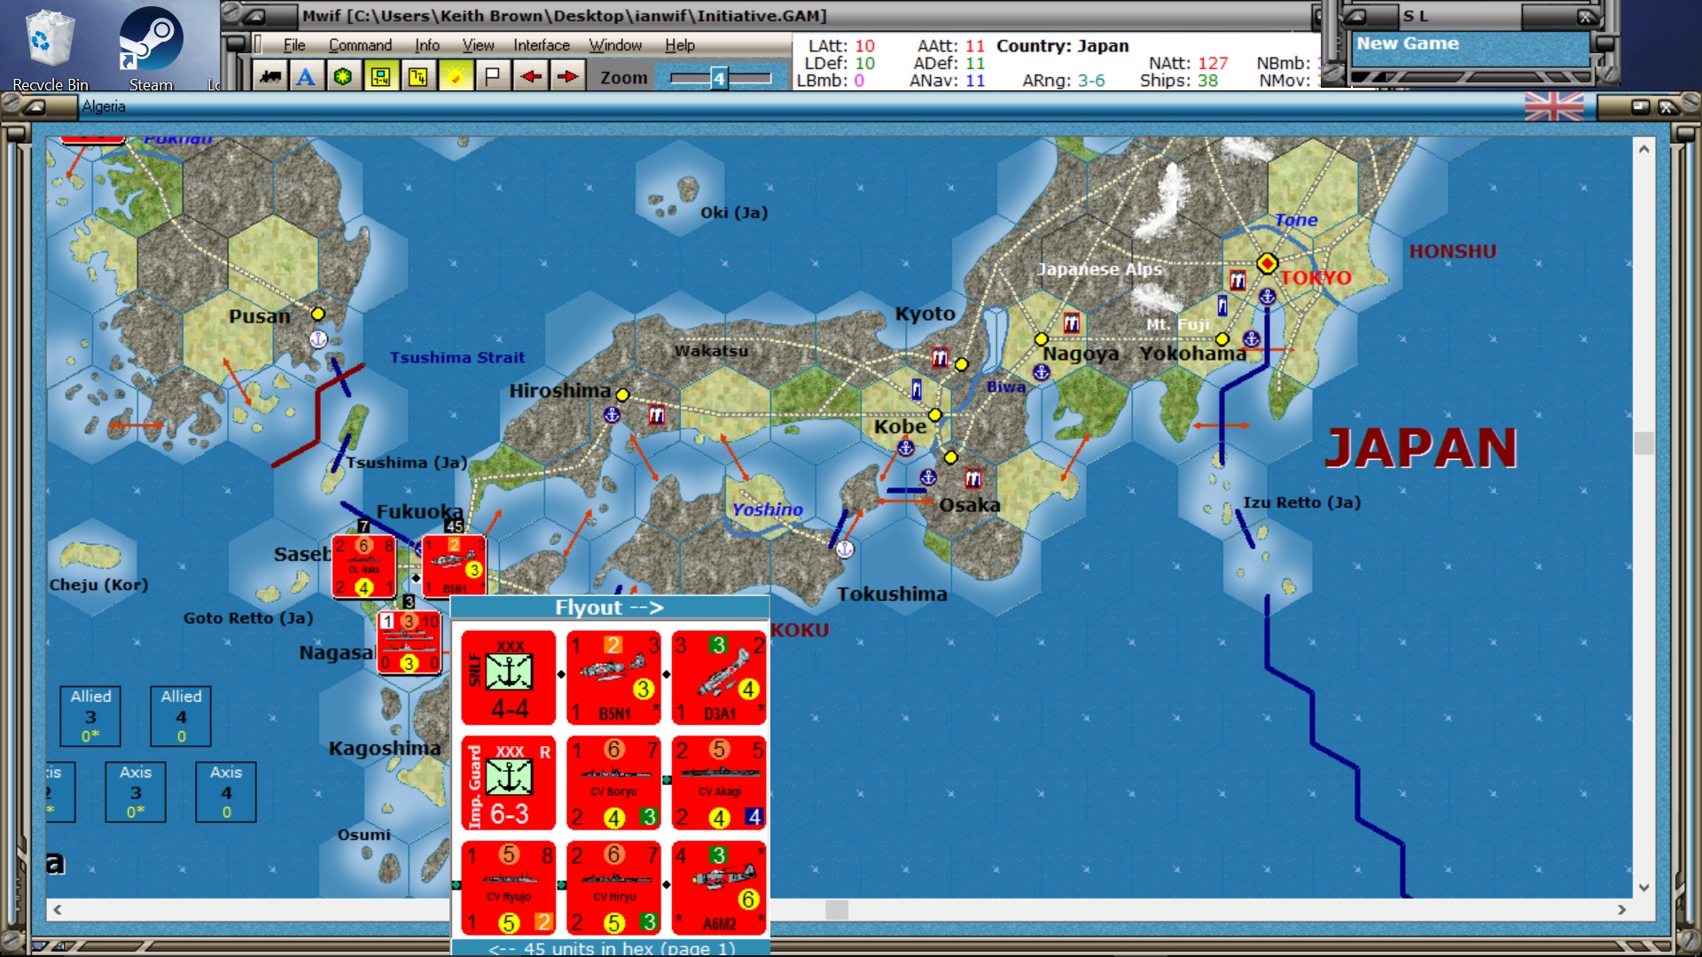Screen dimensions: 1702x957
Task: Click the blue letter A toolbar icon
Action: [306, 77]
